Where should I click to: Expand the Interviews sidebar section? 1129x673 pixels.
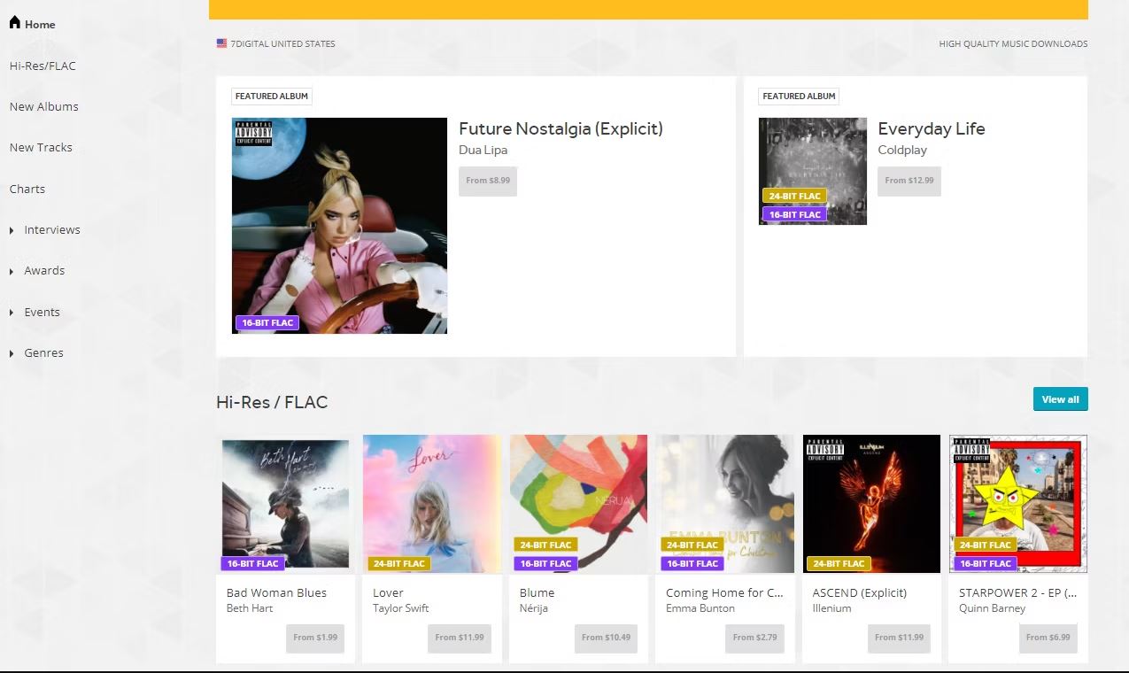[12, 230]
